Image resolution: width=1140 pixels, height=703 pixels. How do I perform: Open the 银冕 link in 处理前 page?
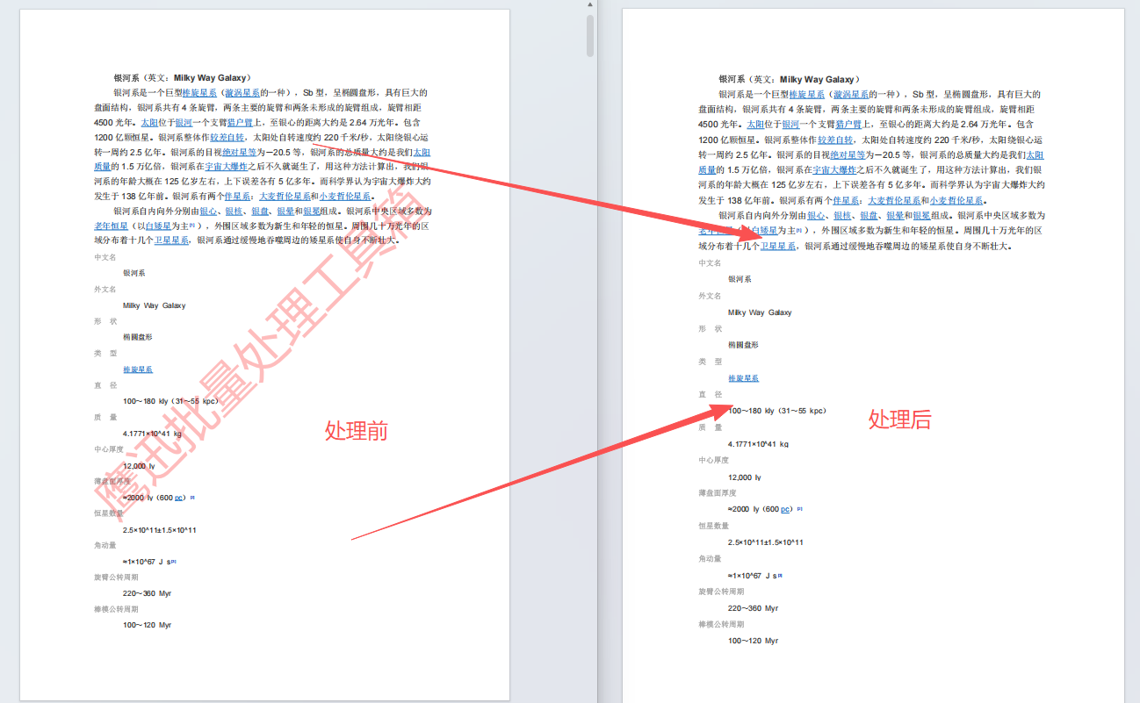pos(312,212)
